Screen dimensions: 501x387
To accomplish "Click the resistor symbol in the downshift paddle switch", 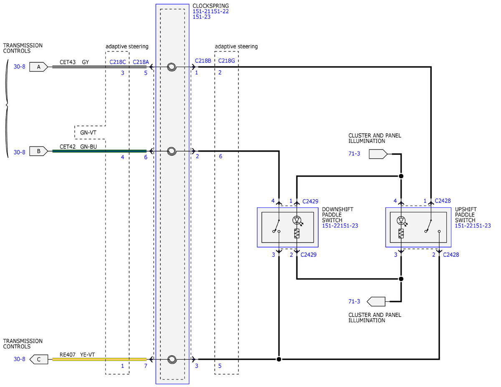I will pos(297,233).
